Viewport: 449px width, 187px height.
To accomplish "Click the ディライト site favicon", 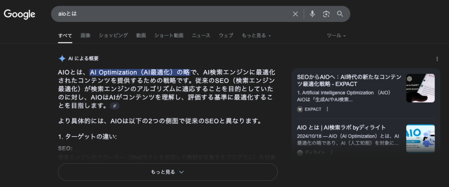I will (x=300, y=153).
